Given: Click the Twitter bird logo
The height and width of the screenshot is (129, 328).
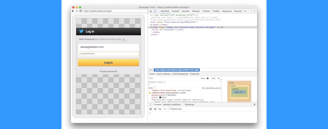Looking at the screenshot, I should [81, 31].
